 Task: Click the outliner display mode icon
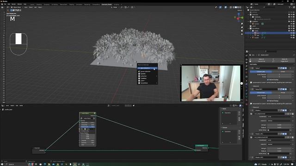[252, 7]
